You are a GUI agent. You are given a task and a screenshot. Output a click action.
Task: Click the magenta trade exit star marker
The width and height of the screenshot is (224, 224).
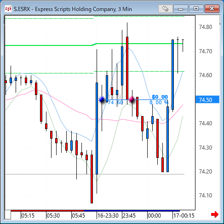point(132,100)
